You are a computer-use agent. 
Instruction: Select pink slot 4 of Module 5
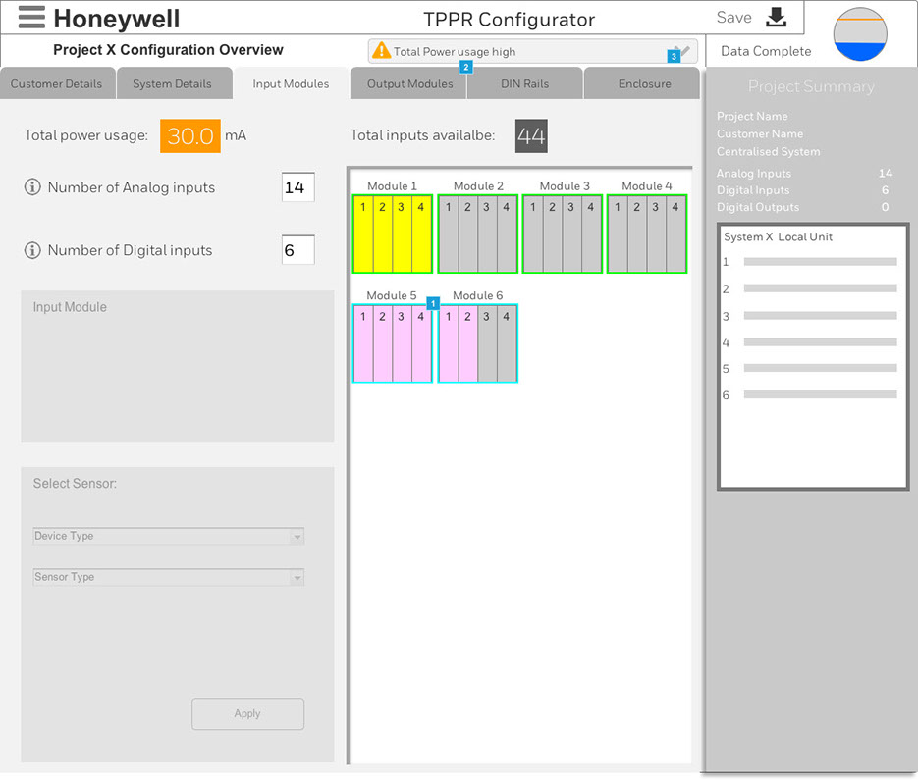click(420, 343)
